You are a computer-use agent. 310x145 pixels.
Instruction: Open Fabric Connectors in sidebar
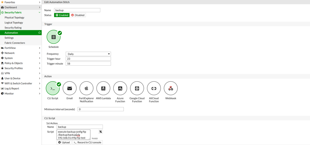(x=15, y=43)
